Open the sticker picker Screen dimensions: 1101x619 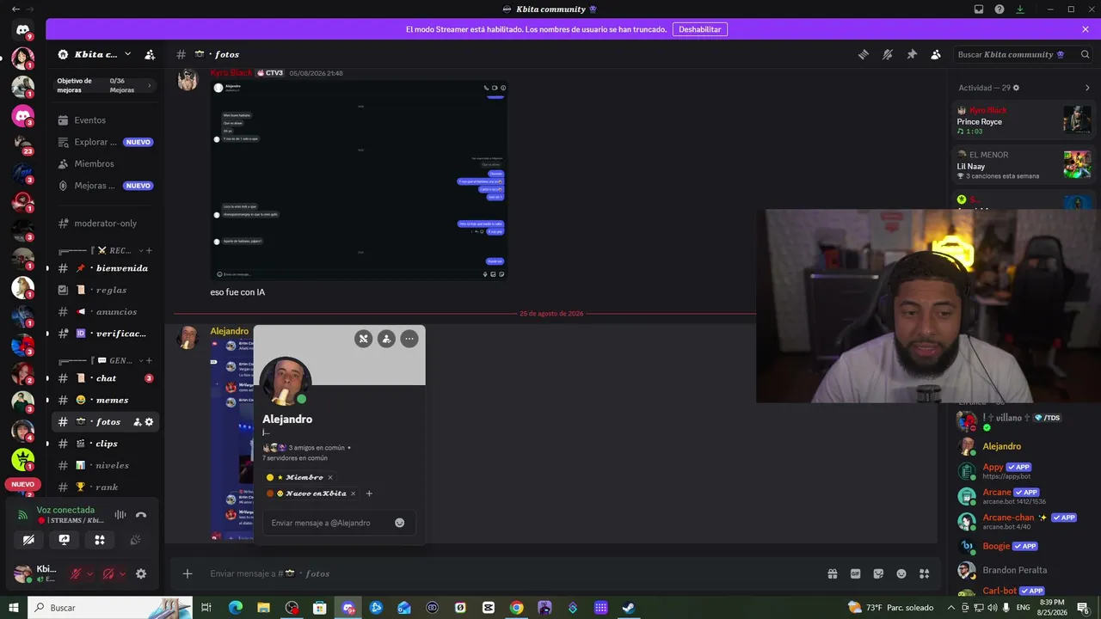(878, 573)
